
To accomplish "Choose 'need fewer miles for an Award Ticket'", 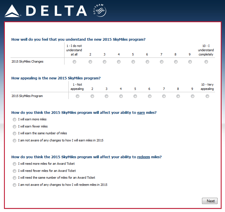I will (14, 171).
